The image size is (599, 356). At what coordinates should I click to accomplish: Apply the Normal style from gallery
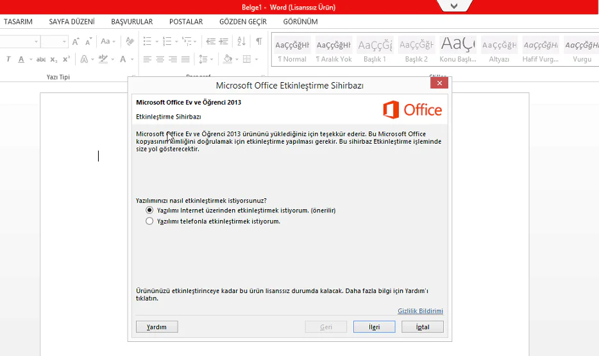pos(292,49)
